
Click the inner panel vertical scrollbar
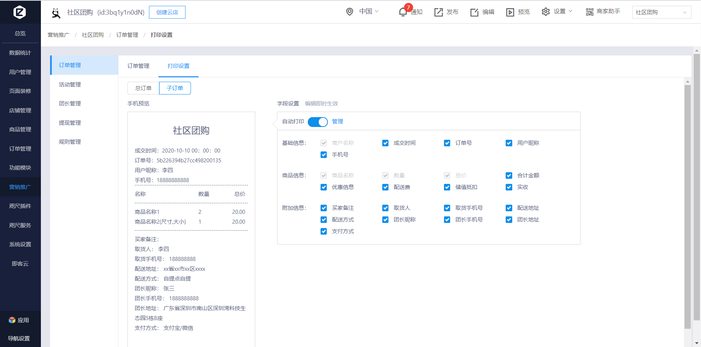[687, 207]
